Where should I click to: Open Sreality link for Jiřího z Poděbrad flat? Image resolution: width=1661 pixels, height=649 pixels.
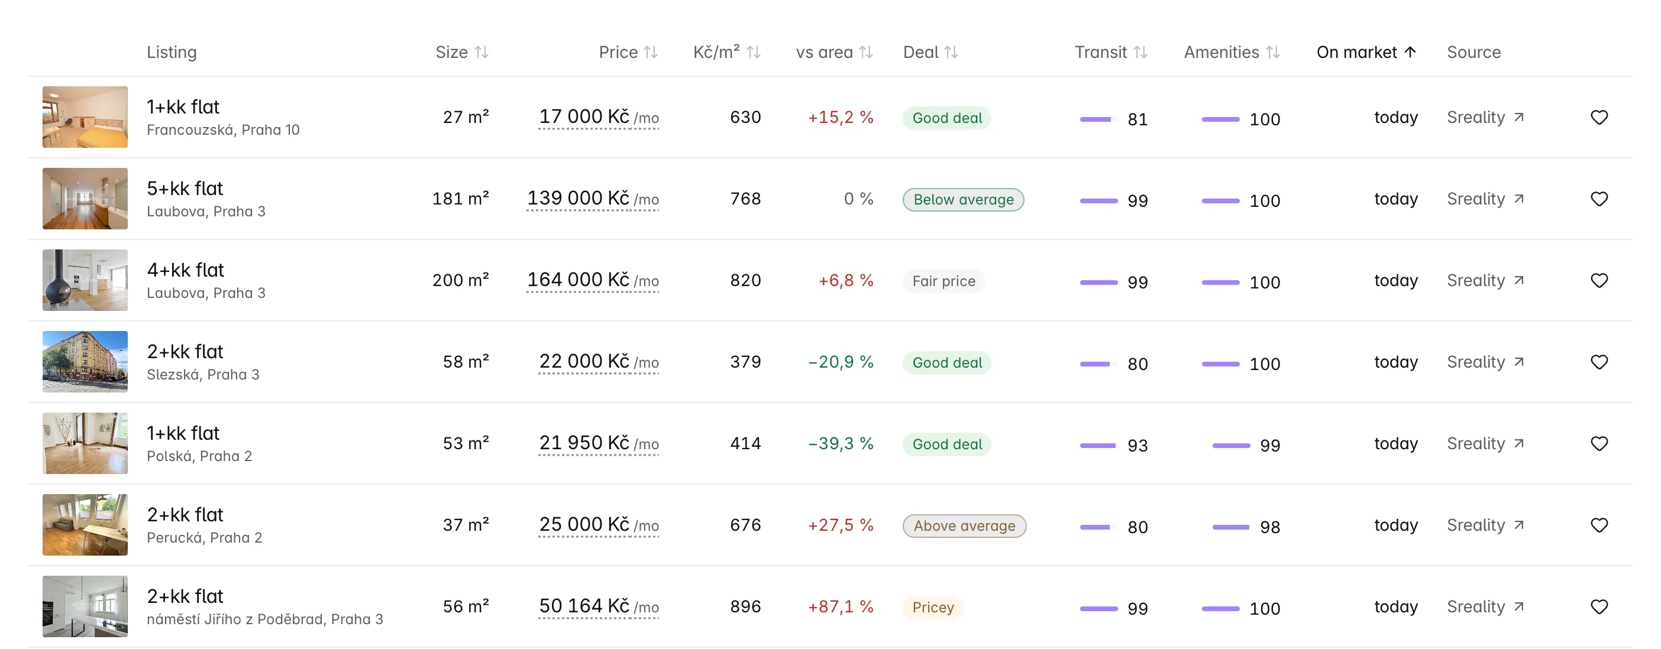click(1485, 606)
